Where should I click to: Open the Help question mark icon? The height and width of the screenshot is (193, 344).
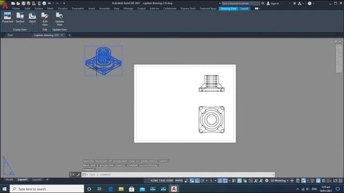pos(310,3)
